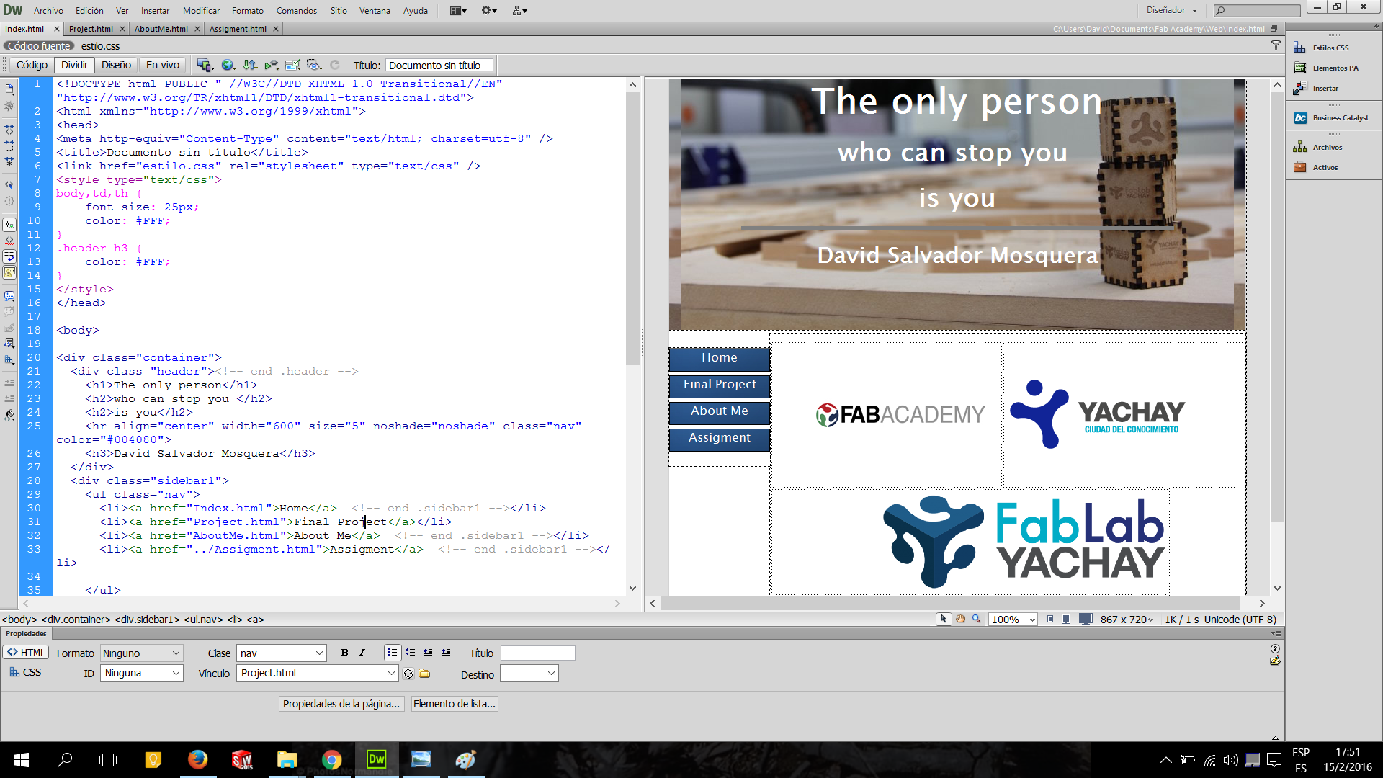Switch to Diseño view
The height and width of the screenshot is (778, 1383).
click(x=116, y=65)
